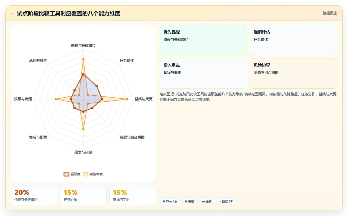The width and height of the screenshot is (348, 216).
Task: Click the 数据卡片 tag
Action: pyautogui.click(x=226, y=201)
